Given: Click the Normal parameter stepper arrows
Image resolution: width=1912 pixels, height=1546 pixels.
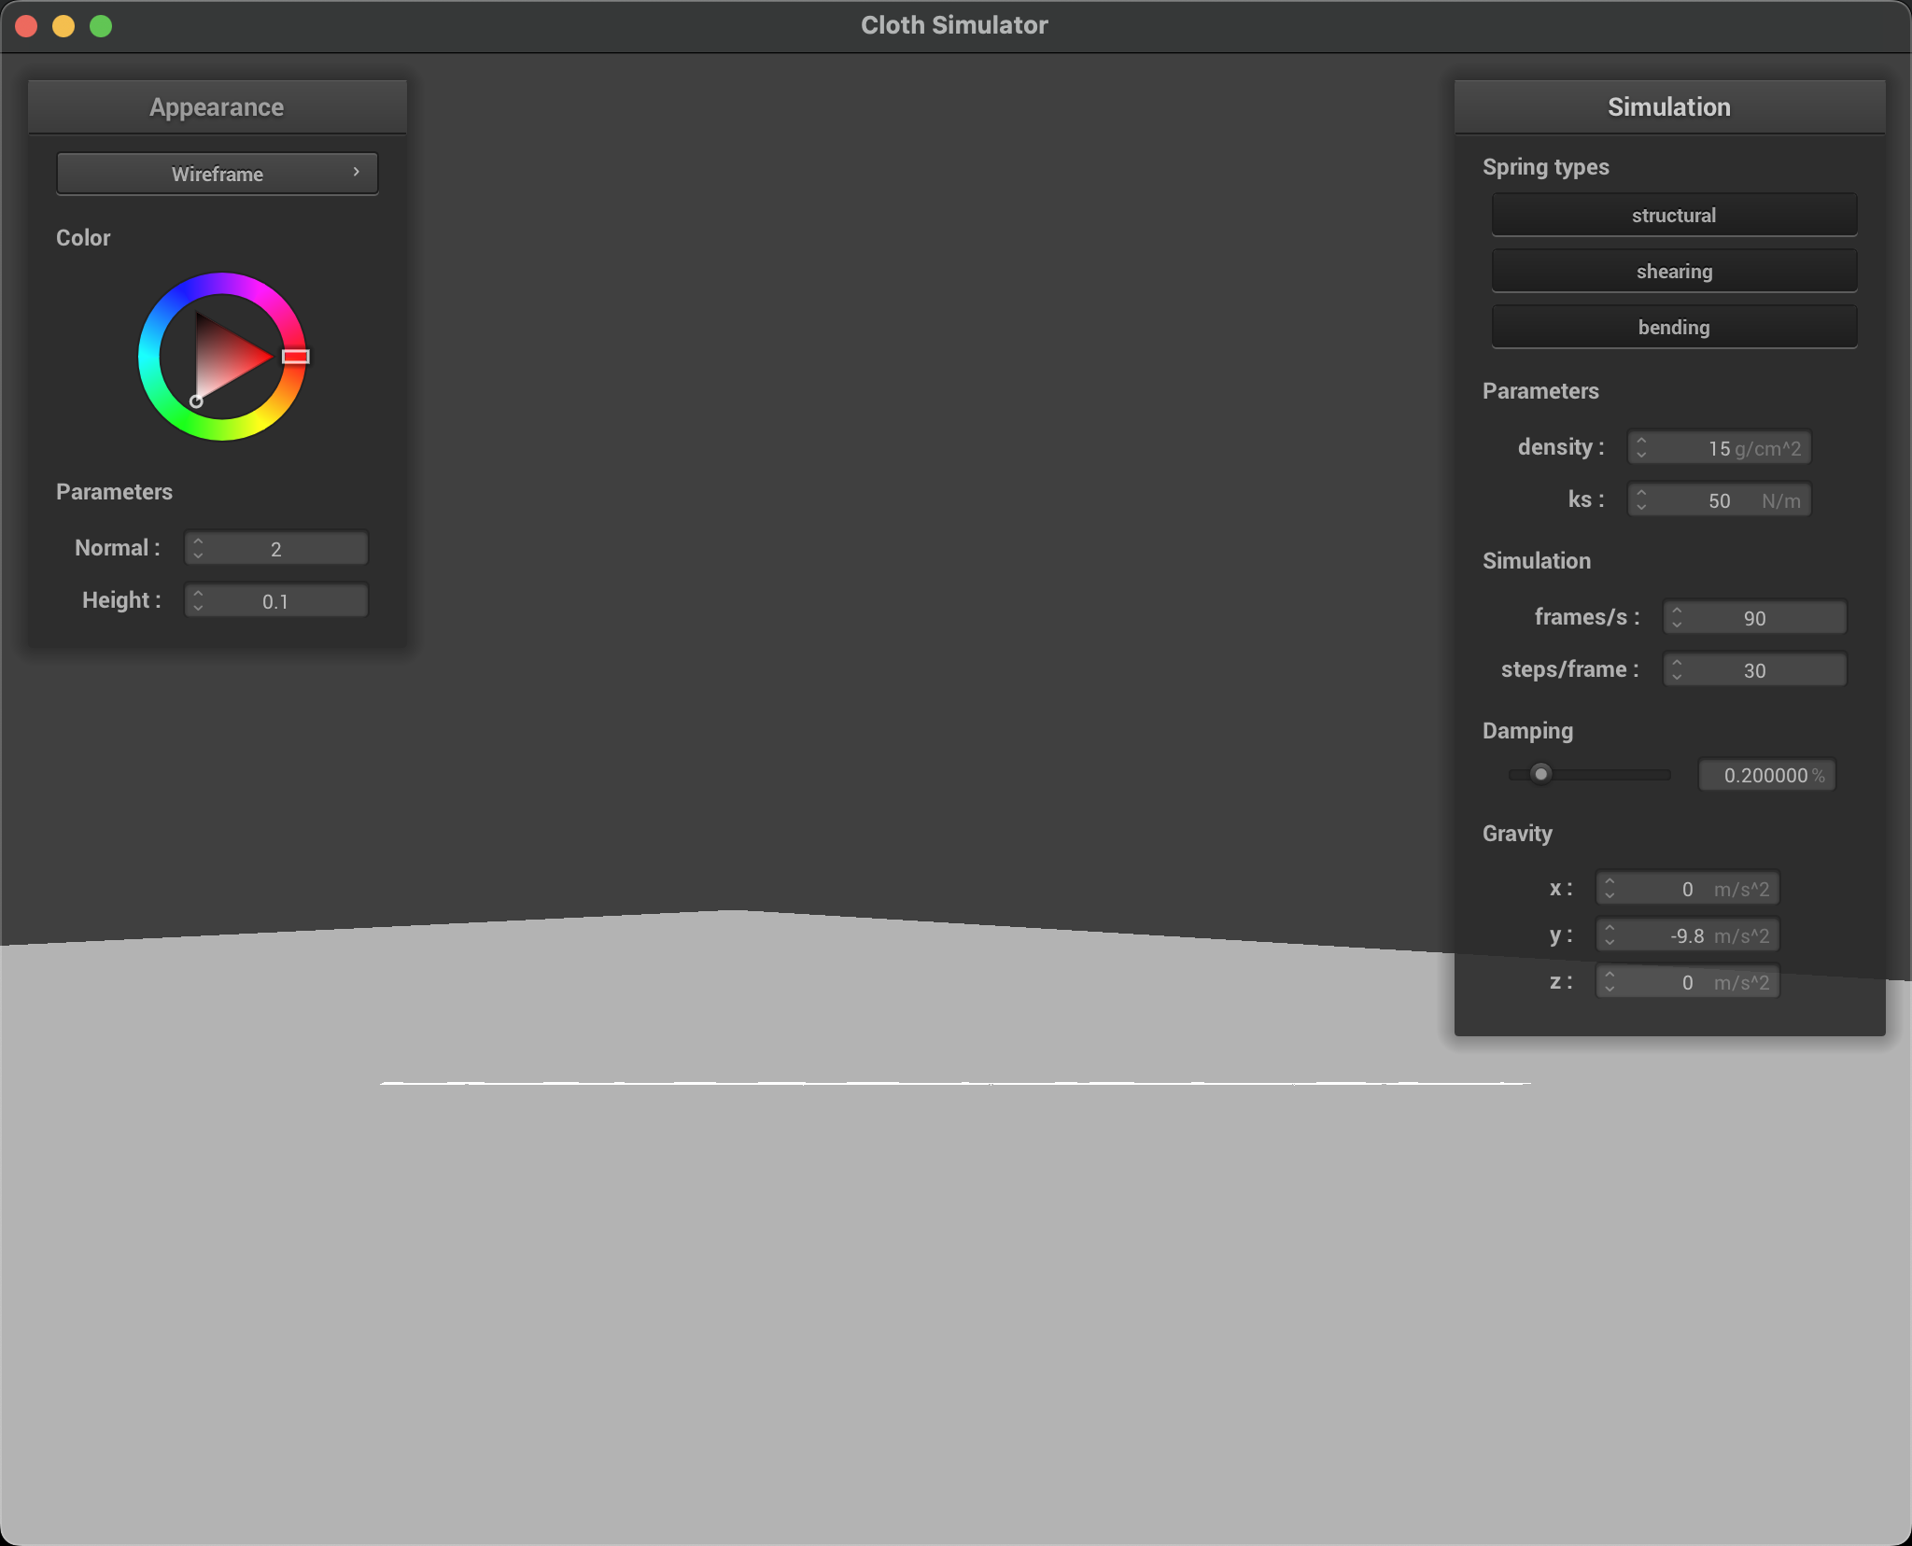Looking at the screenshot, I should point(198,549).
